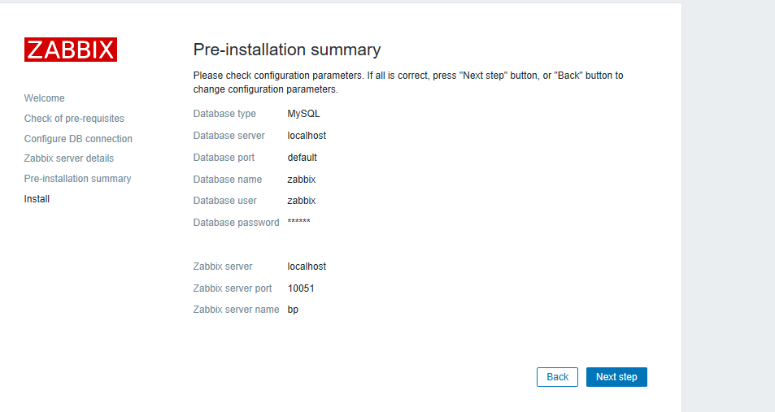
Task: Click the Install step in sidebar
Action: pyautogui.click(x=37, y=198)
